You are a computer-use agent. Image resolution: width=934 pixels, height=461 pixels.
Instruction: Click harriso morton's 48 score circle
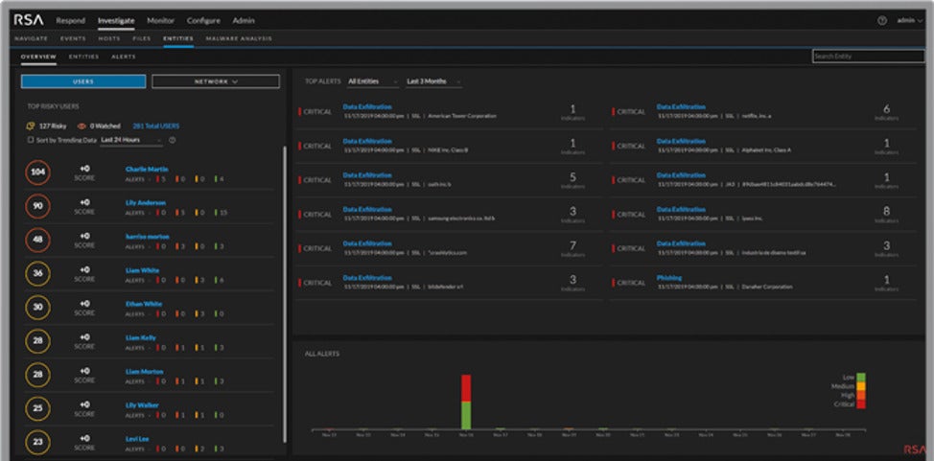[38, 240]
